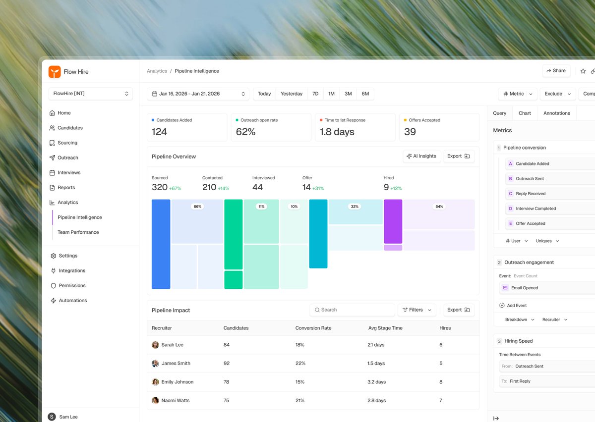Select the Automations sidebar icon

point(53,300)
